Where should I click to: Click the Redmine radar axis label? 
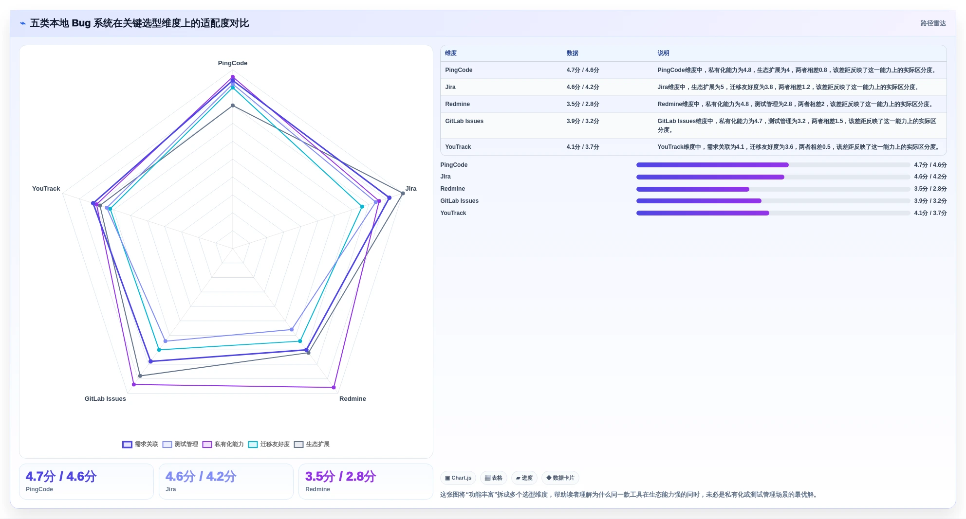pyautogui.click(x=353, y=399)
